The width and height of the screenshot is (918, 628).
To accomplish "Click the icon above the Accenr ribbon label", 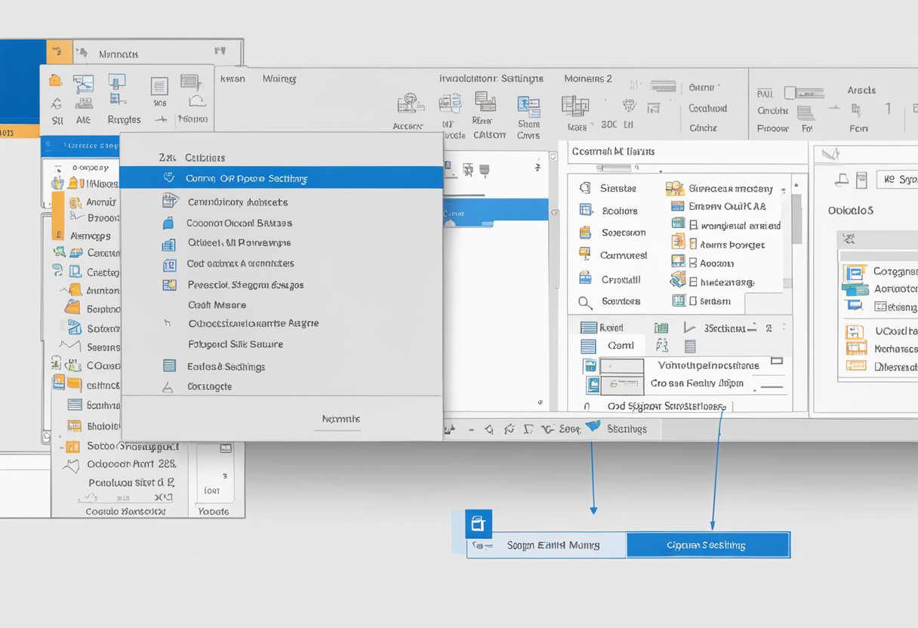I will click(410, 103).
